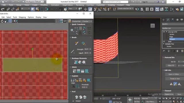Collapse the Unwrap UVW modifier tree
This screenshot has height=103, width=184.
pos(166,32)
